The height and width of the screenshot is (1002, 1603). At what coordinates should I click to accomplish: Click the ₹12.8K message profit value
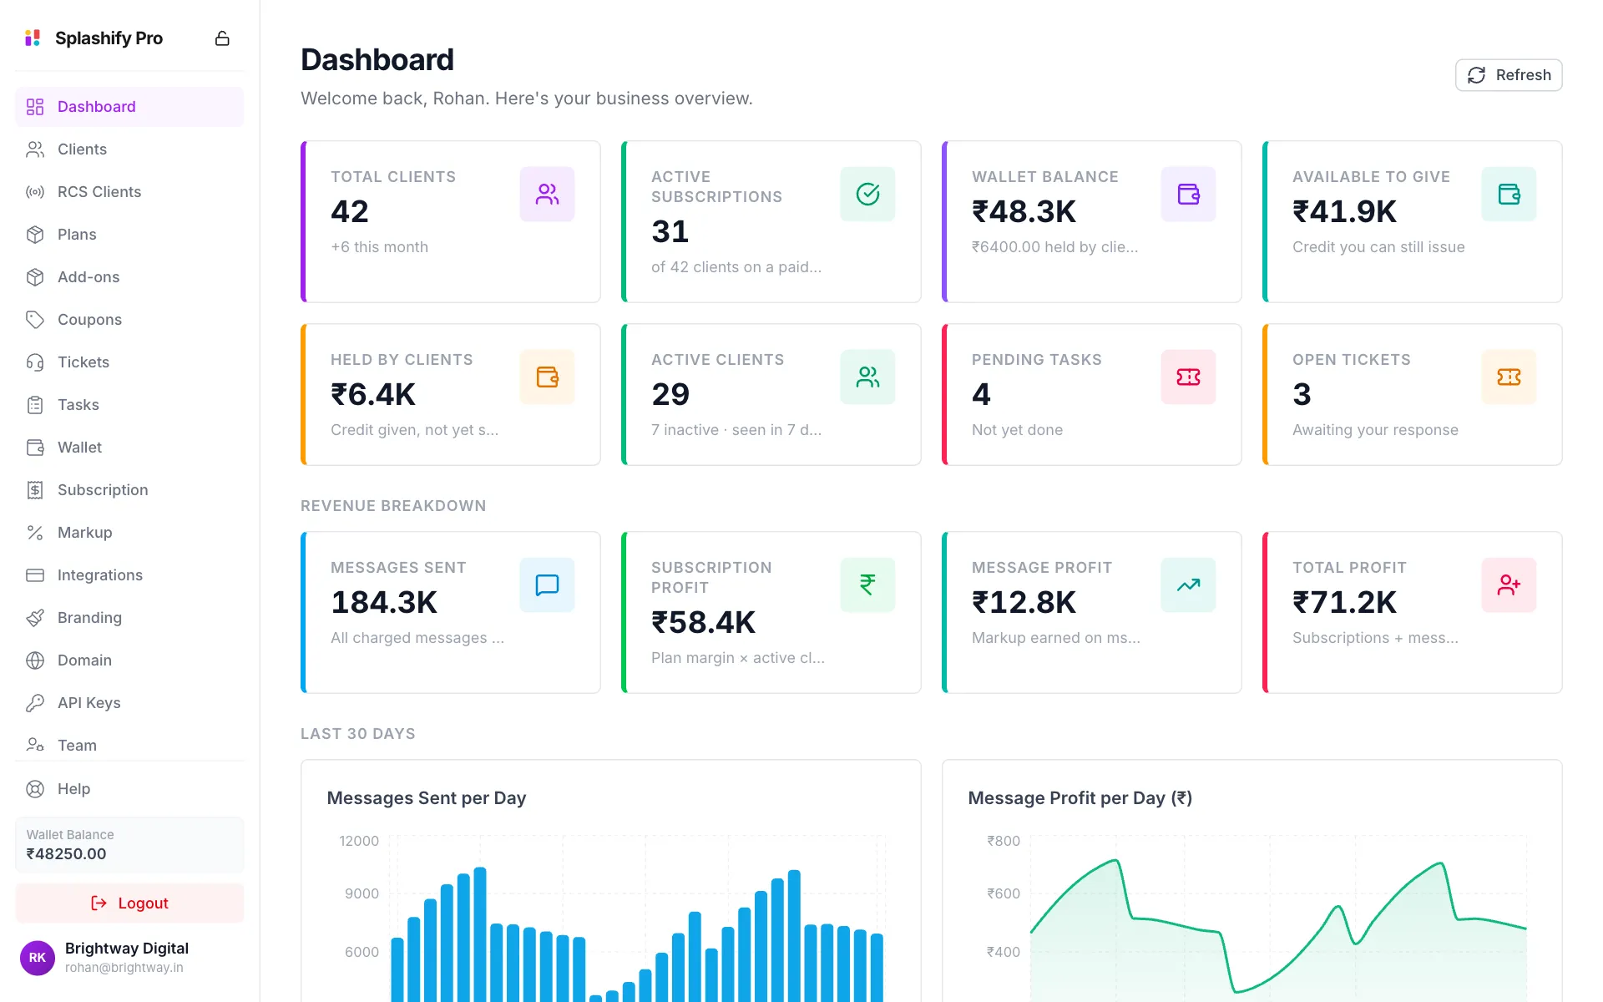[1024, 602]
